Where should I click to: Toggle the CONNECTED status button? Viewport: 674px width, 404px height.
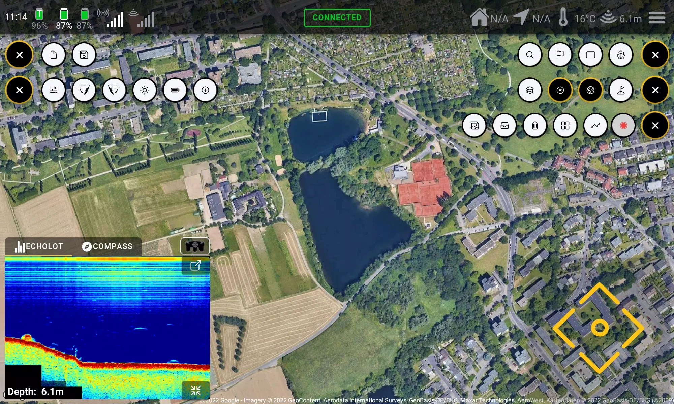pos(337,17)
